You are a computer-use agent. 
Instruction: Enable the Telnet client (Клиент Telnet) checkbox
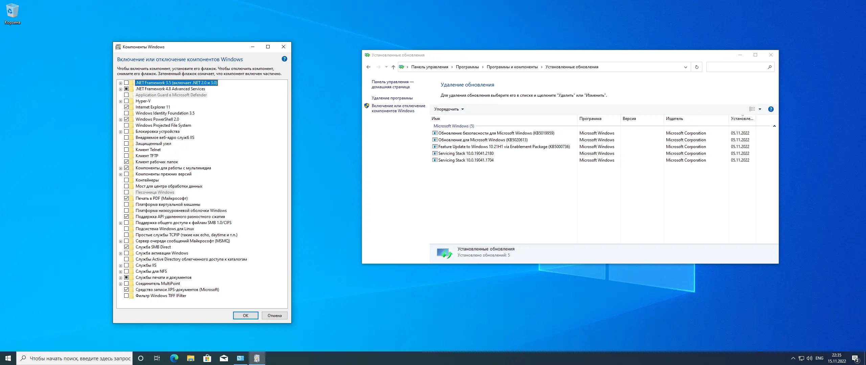(126, 150)
